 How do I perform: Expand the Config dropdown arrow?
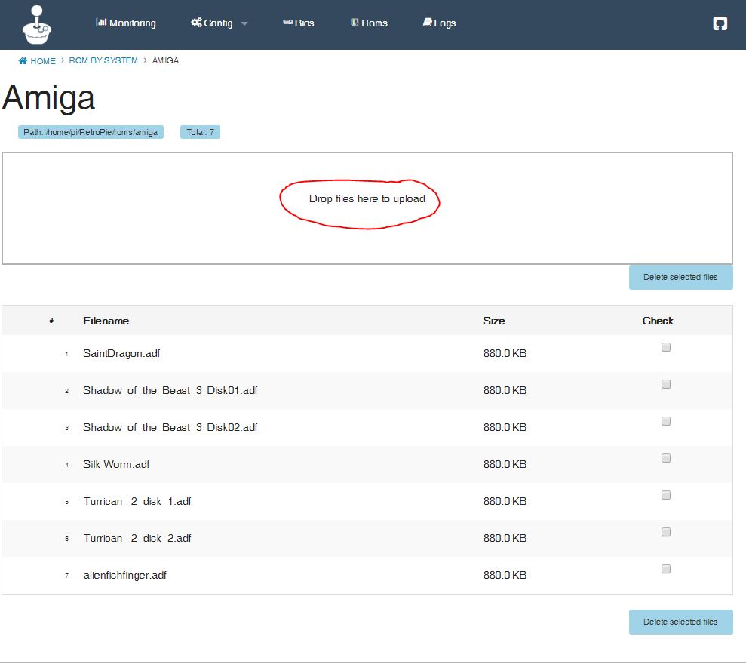pos(244,23)
